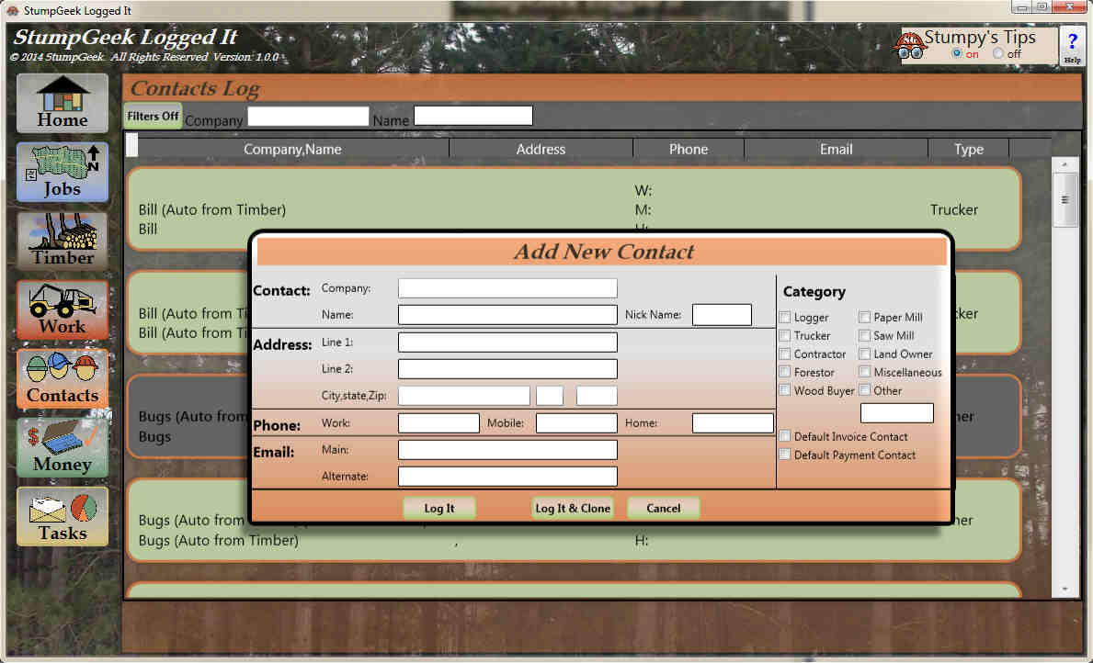This screenshot has height=663, width=1093.
Task: Check the Paper Mill category
Action: 864,317
